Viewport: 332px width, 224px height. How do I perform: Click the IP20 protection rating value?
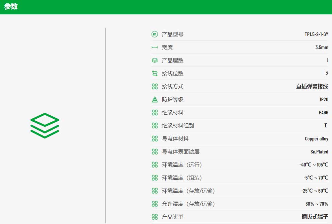point(324,100)
